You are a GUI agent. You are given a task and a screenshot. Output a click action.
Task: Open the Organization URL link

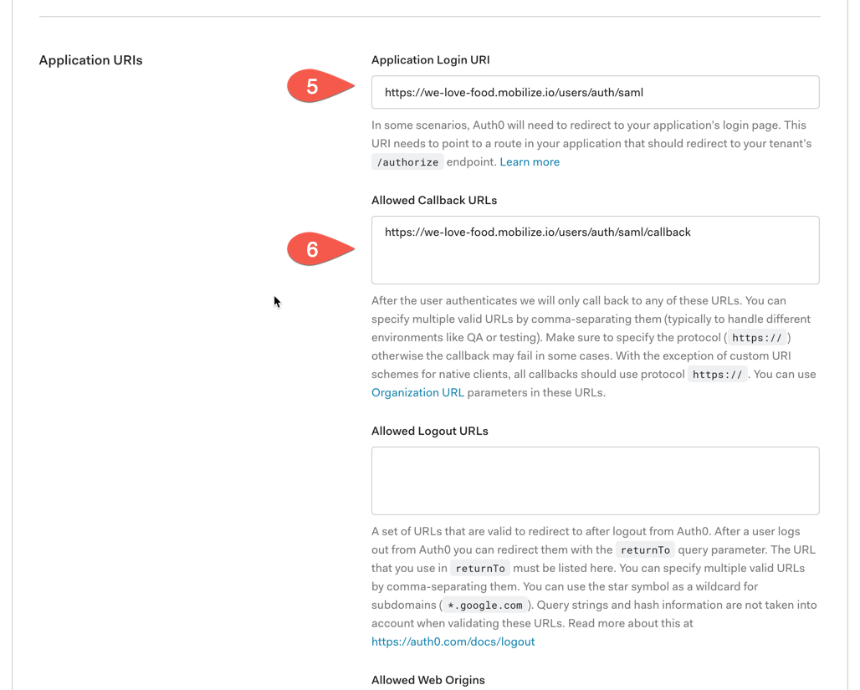(417, 393)
